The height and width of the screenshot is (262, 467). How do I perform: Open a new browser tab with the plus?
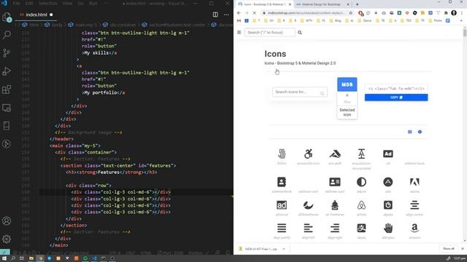(x=357, y=4)
